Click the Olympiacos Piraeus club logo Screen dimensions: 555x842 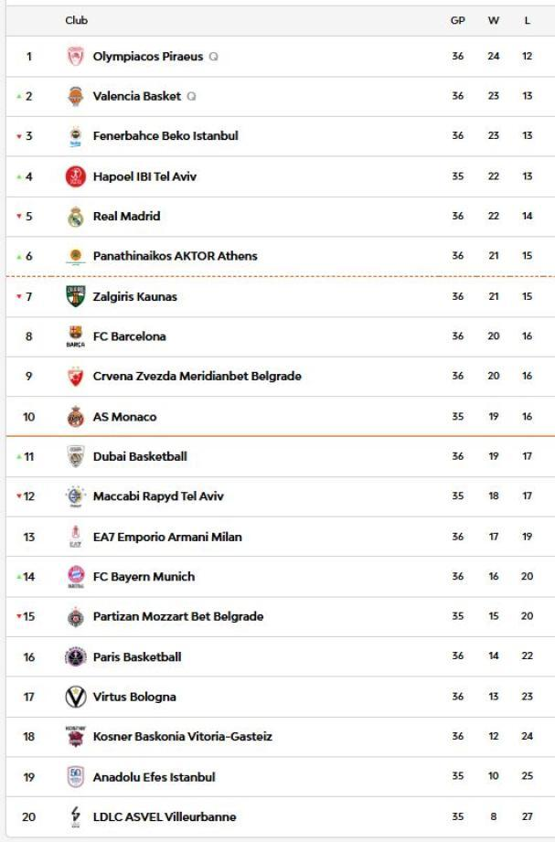[75, 57]
